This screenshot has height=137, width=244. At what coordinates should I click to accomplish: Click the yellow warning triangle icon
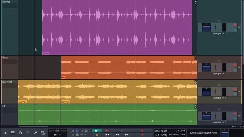tap(97, 135)
